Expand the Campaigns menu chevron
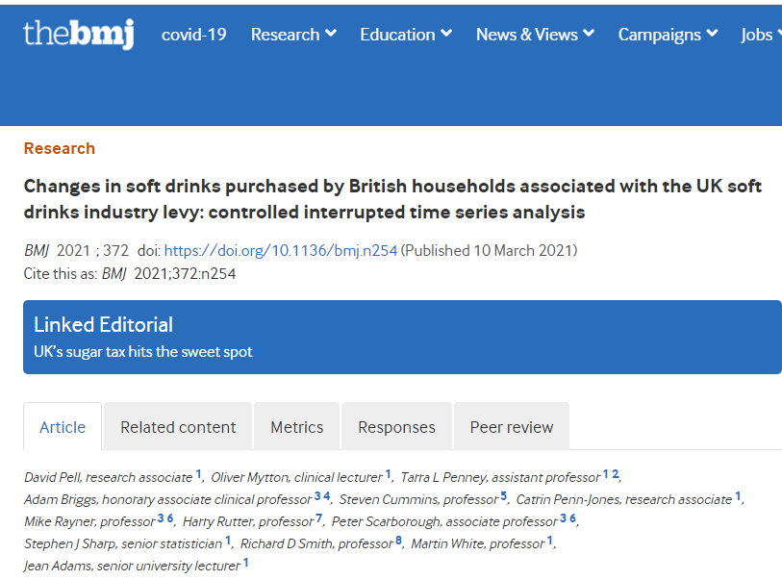Viewport: 782px width, 580px height. pos(712,34)
